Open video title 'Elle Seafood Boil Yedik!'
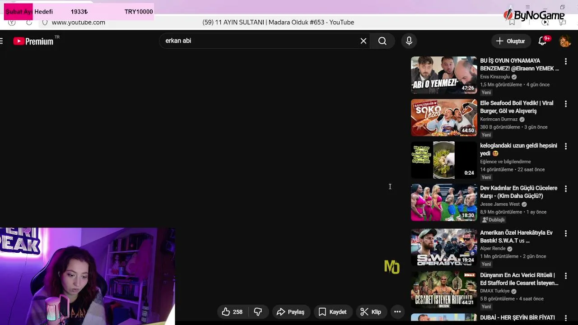The height and width of the screenshot is (325, 578). pyautogui.click(x=517, y=107)
